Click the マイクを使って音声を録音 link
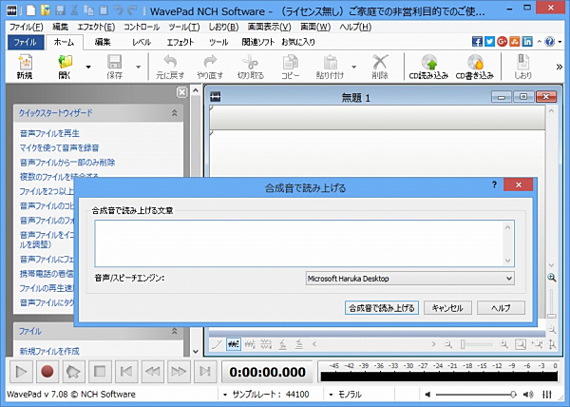This screenshot has width=570, height=407. 59,148
